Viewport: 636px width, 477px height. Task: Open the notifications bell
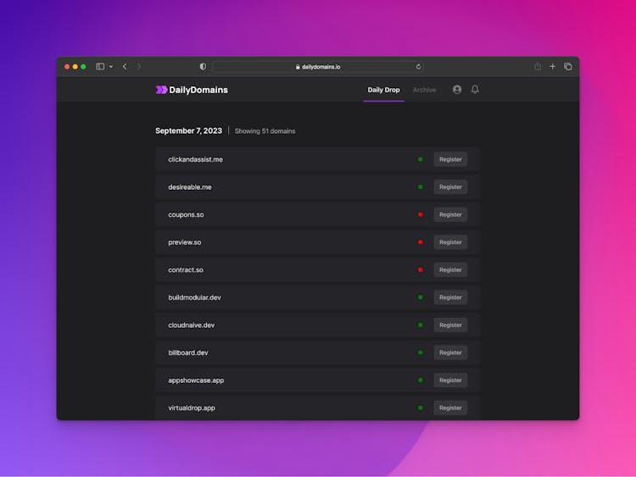tap(475, 90)
